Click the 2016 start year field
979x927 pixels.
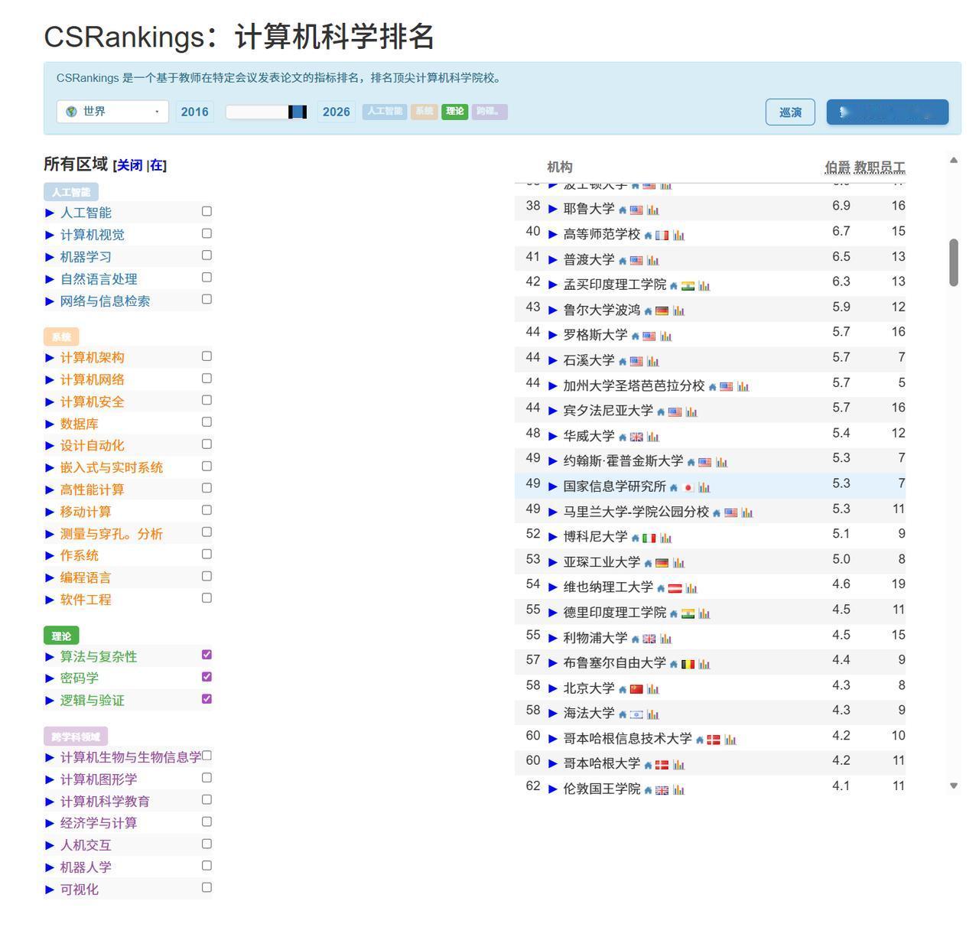tap(194, 112)
